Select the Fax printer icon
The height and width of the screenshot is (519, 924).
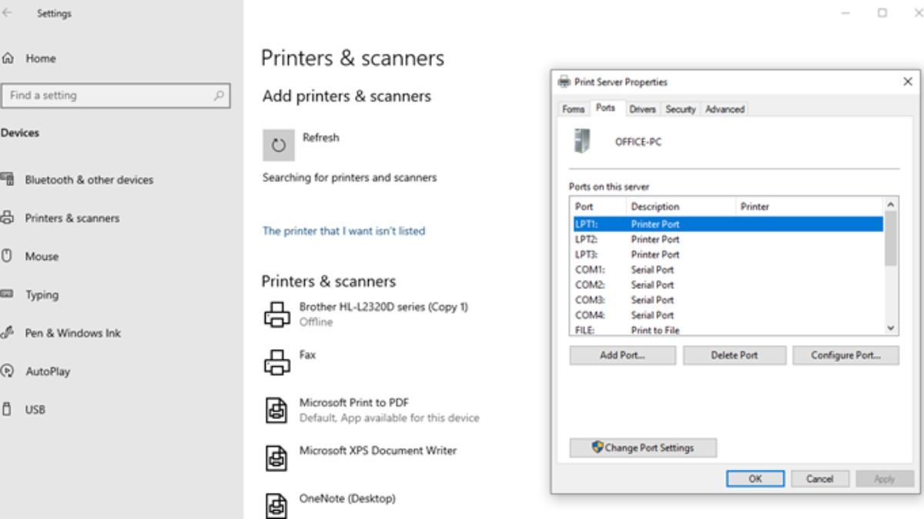(x=277, y=361)
